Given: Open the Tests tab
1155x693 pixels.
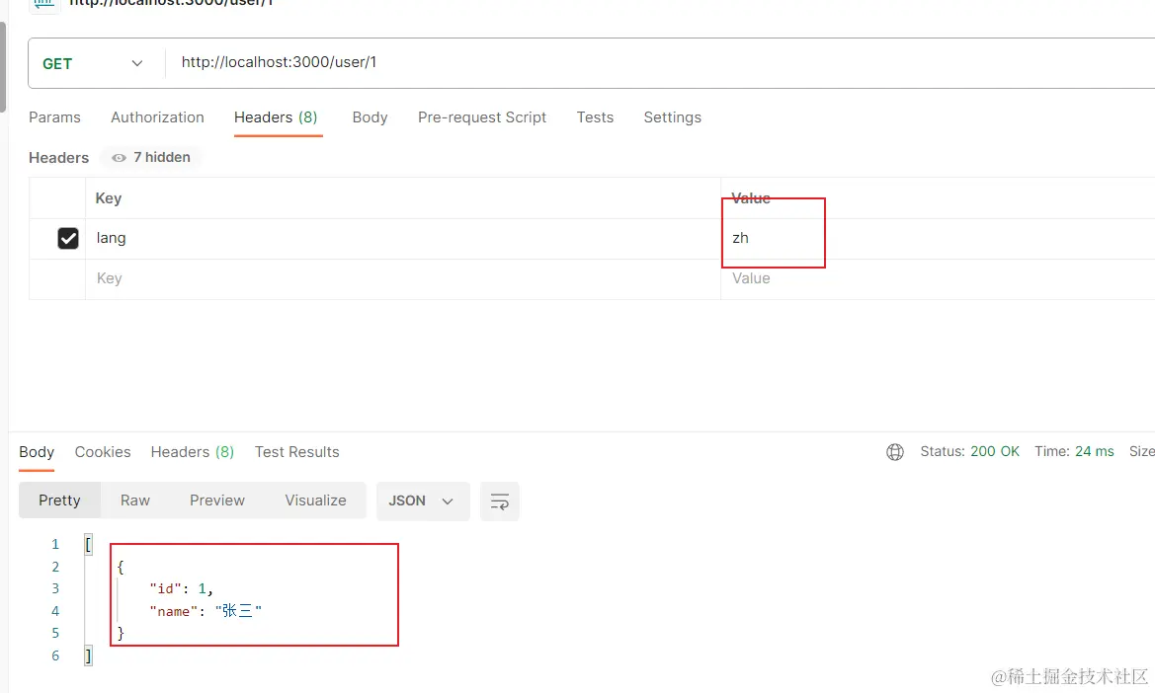Looking at the screenshot, I should click(x=595, y=117).
